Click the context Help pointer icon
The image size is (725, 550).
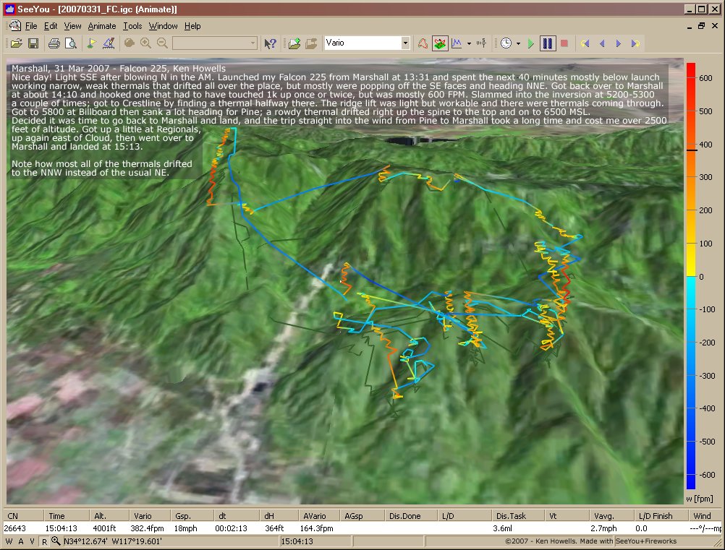tap(270, 43)
